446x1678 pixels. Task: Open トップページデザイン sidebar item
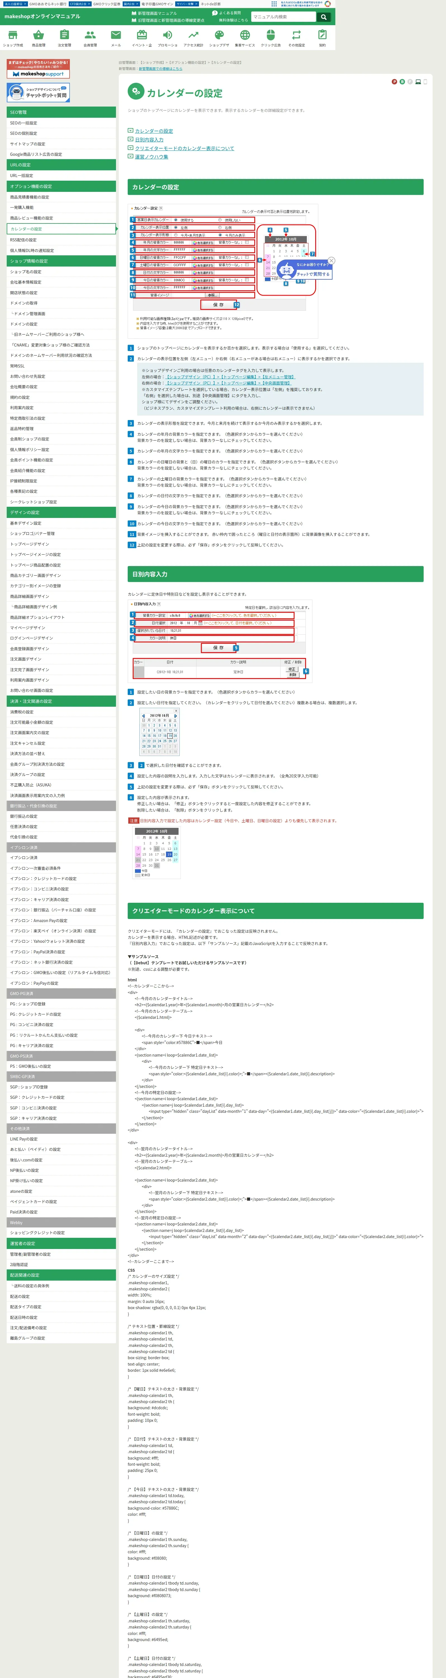[61, 544]
